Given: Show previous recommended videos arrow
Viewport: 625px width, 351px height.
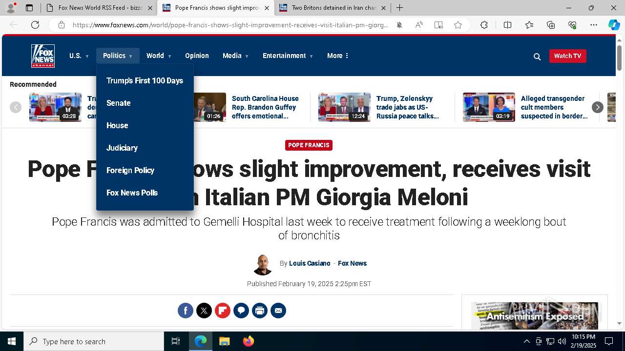Looking at the screenshot, I should [x=16, y=107].
